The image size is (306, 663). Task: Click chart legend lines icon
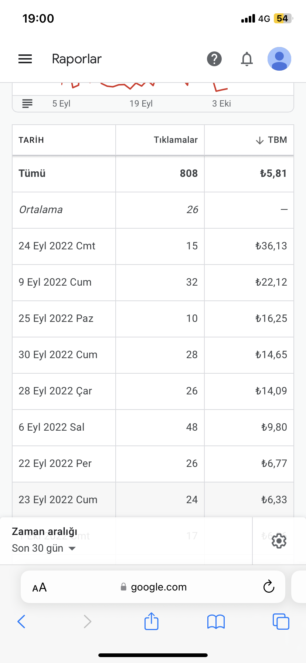tap(27, 104)
